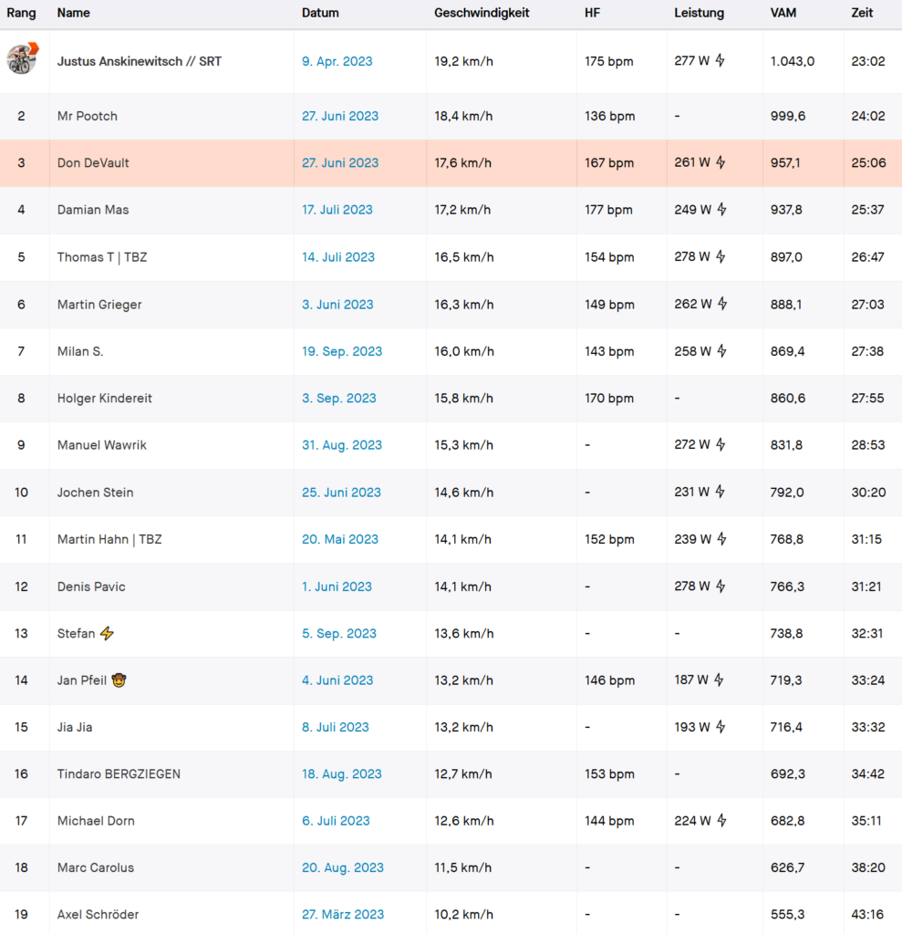Image resolution: width=902 pixels, height=934 pixels.
Task: Open the 9. Apr. 2023 activity link
Action: [x=337, y=61]
